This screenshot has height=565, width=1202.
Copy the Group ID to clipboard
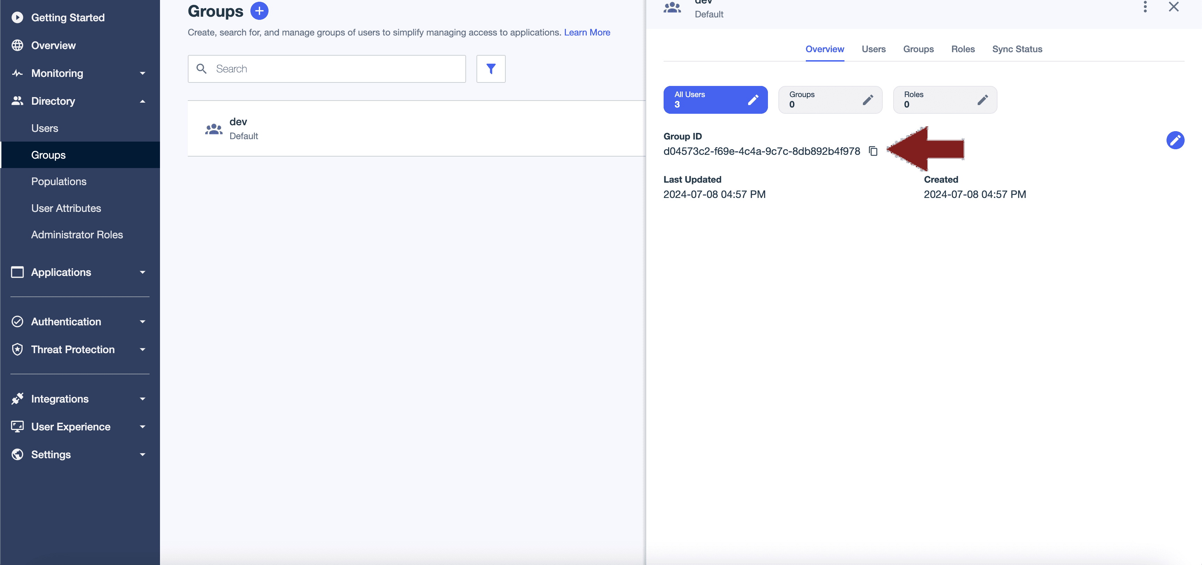coord(873,151)
